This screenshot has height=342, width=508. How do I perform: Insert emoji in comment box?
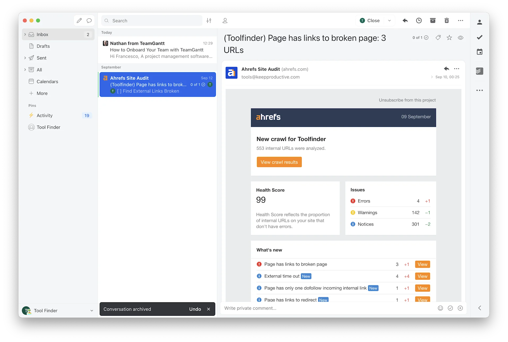tap(440, 308)
